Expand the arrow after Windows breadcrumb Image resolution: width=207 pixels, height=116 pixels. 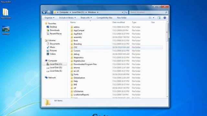tap(98, 12)
